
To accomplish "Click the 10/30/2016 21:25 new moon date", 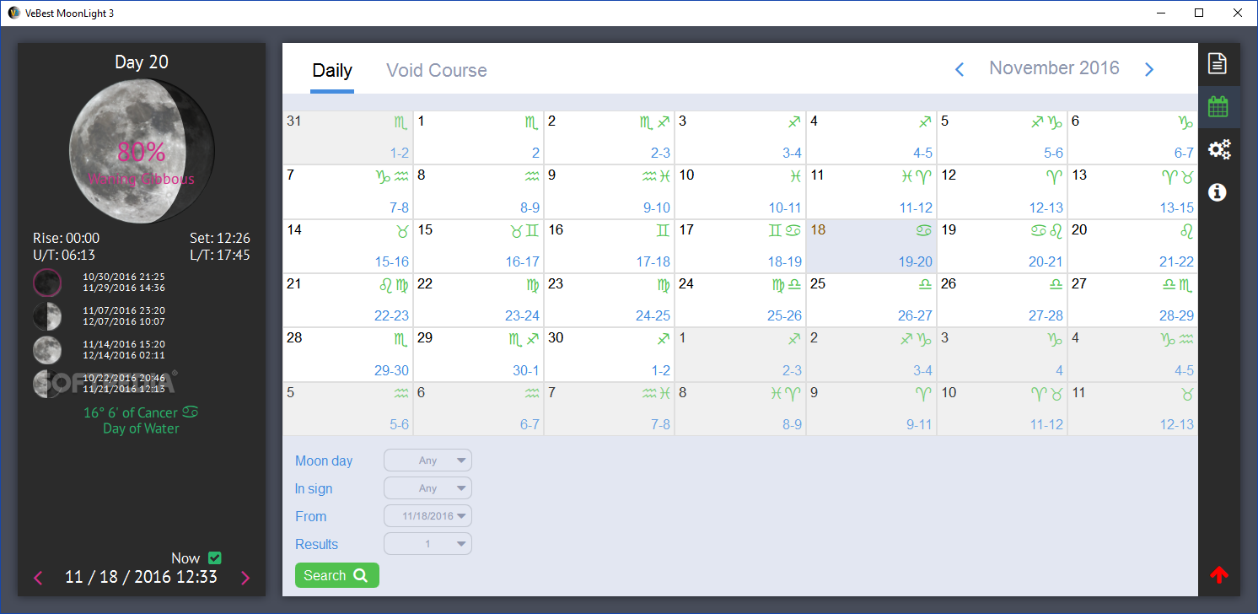I will pyautogui.click(x=124, y=277).
